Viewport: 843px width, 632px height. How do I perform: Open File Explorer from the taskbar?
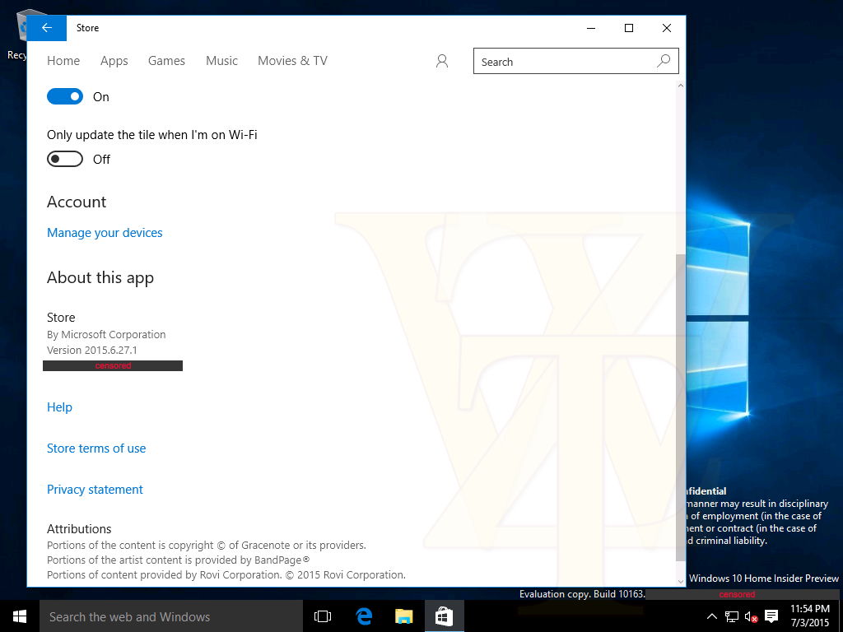pyautogui.click(x=403, y=616)
